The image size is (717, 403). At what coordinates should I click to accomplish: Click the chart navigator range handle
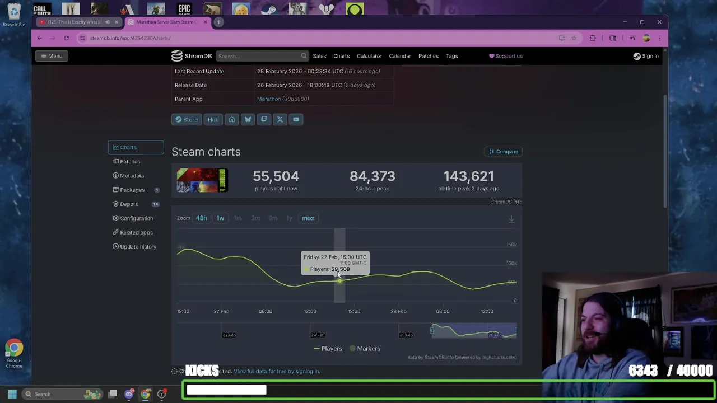tap(432, 330)
